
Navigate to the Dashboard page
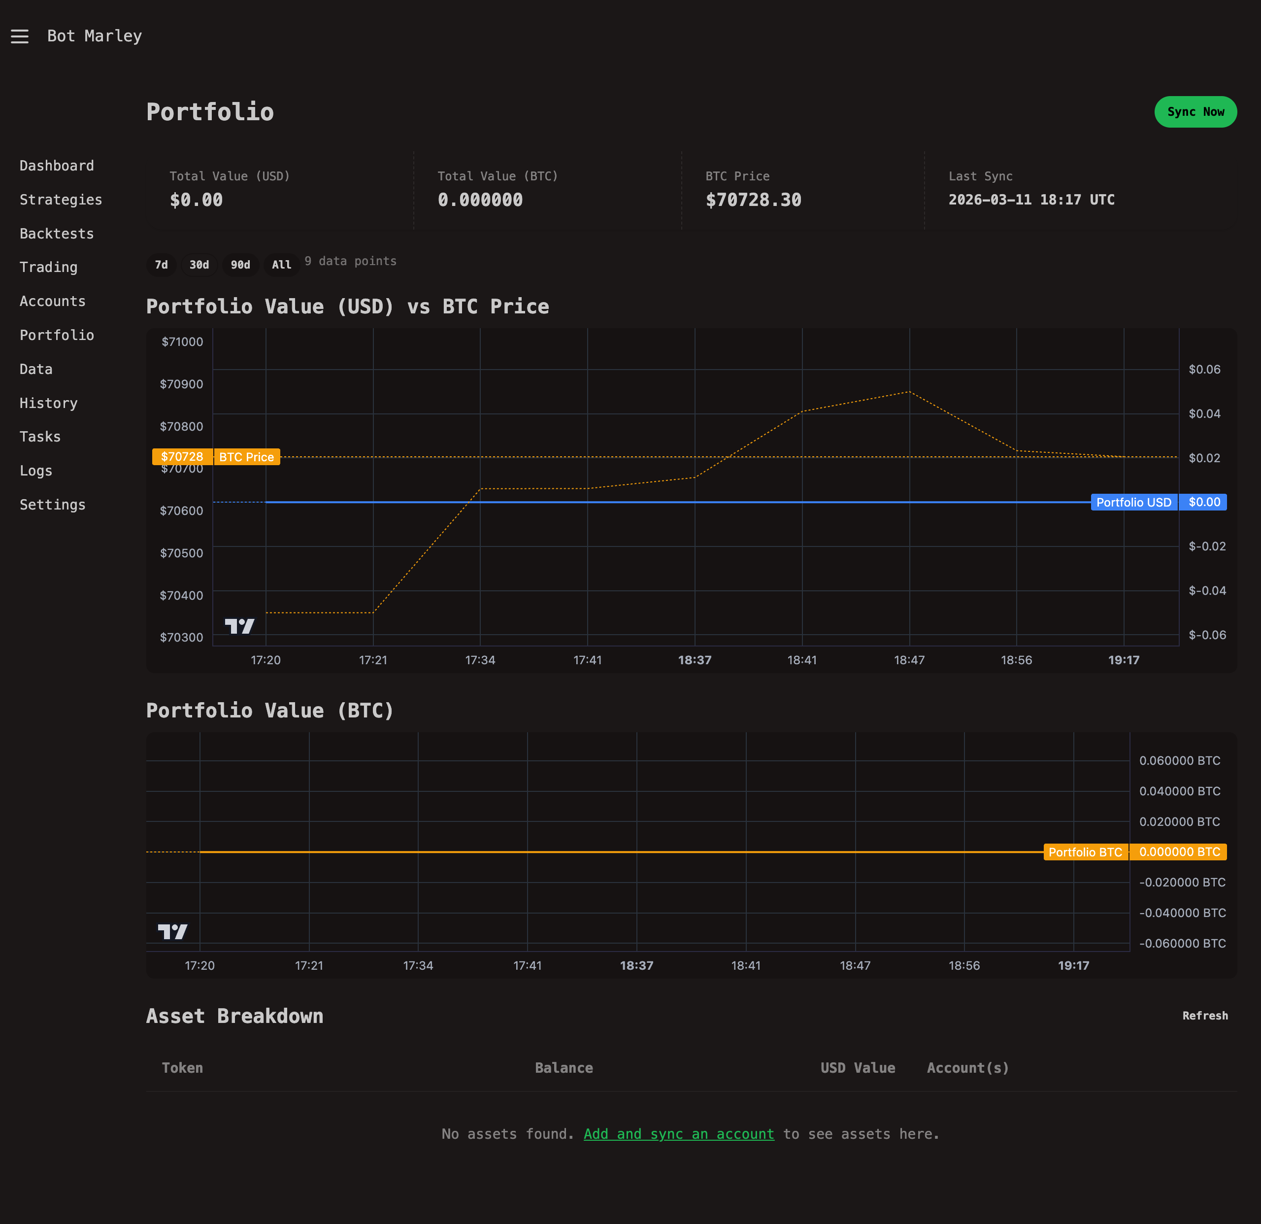point(57,166)
